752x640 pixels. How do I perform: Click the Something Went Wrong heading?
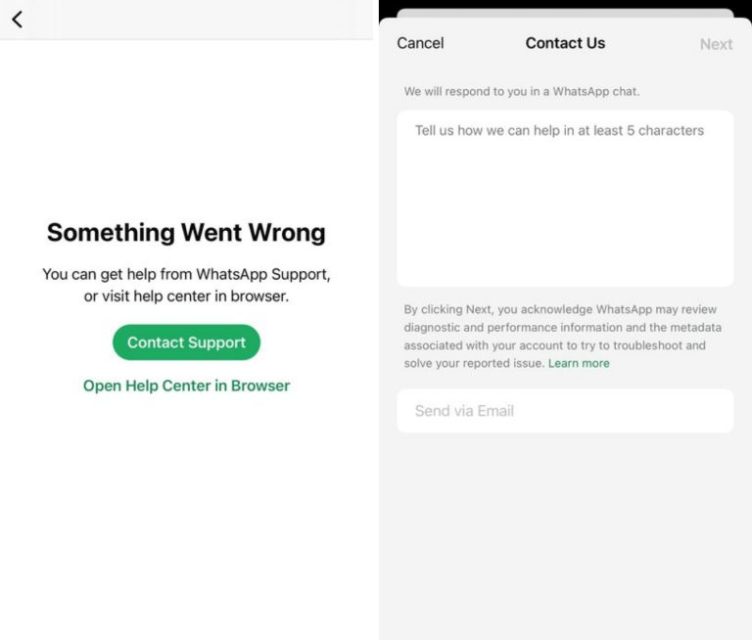(186, 232)
